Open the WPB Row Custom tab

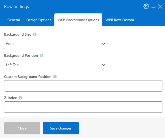point(120,20)
